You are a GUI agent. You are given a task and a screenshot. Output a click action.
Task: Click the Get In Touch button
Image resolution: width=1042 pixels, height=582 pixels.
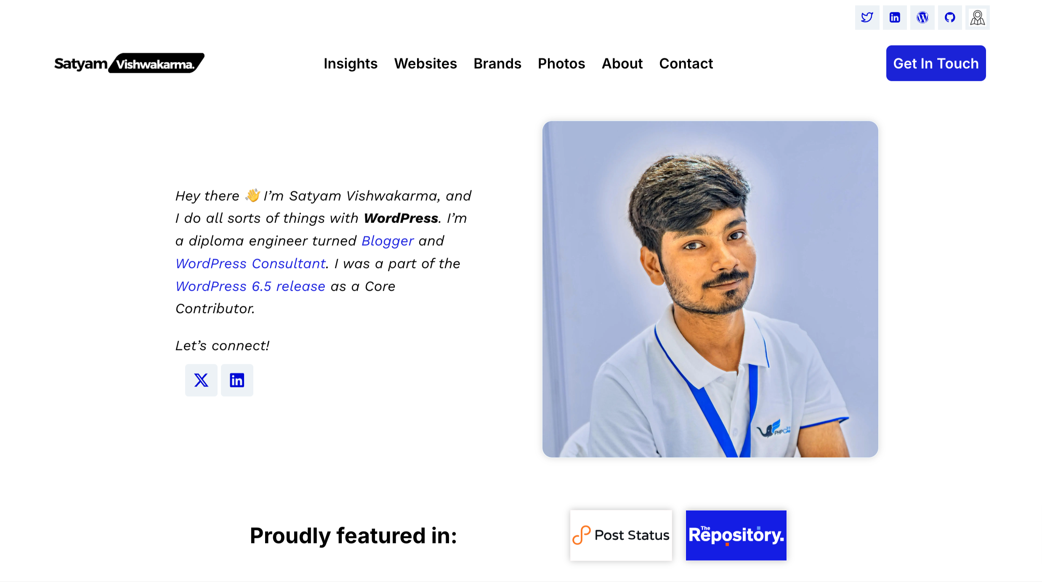coord(936,63)
